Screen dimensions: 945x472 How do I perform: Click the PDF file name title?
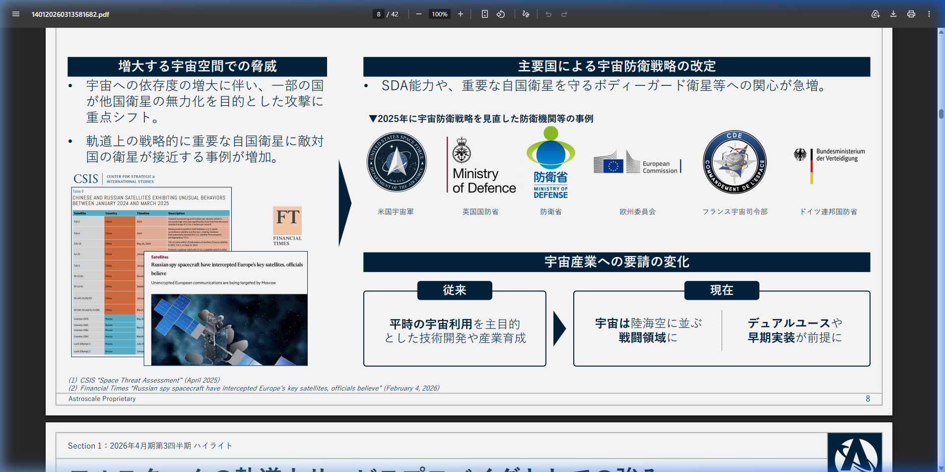[70, 14]
